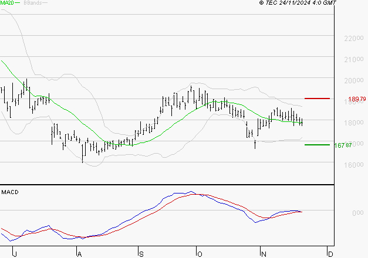
Task: Click the A month marker on time axis
Action: point(80,254)
